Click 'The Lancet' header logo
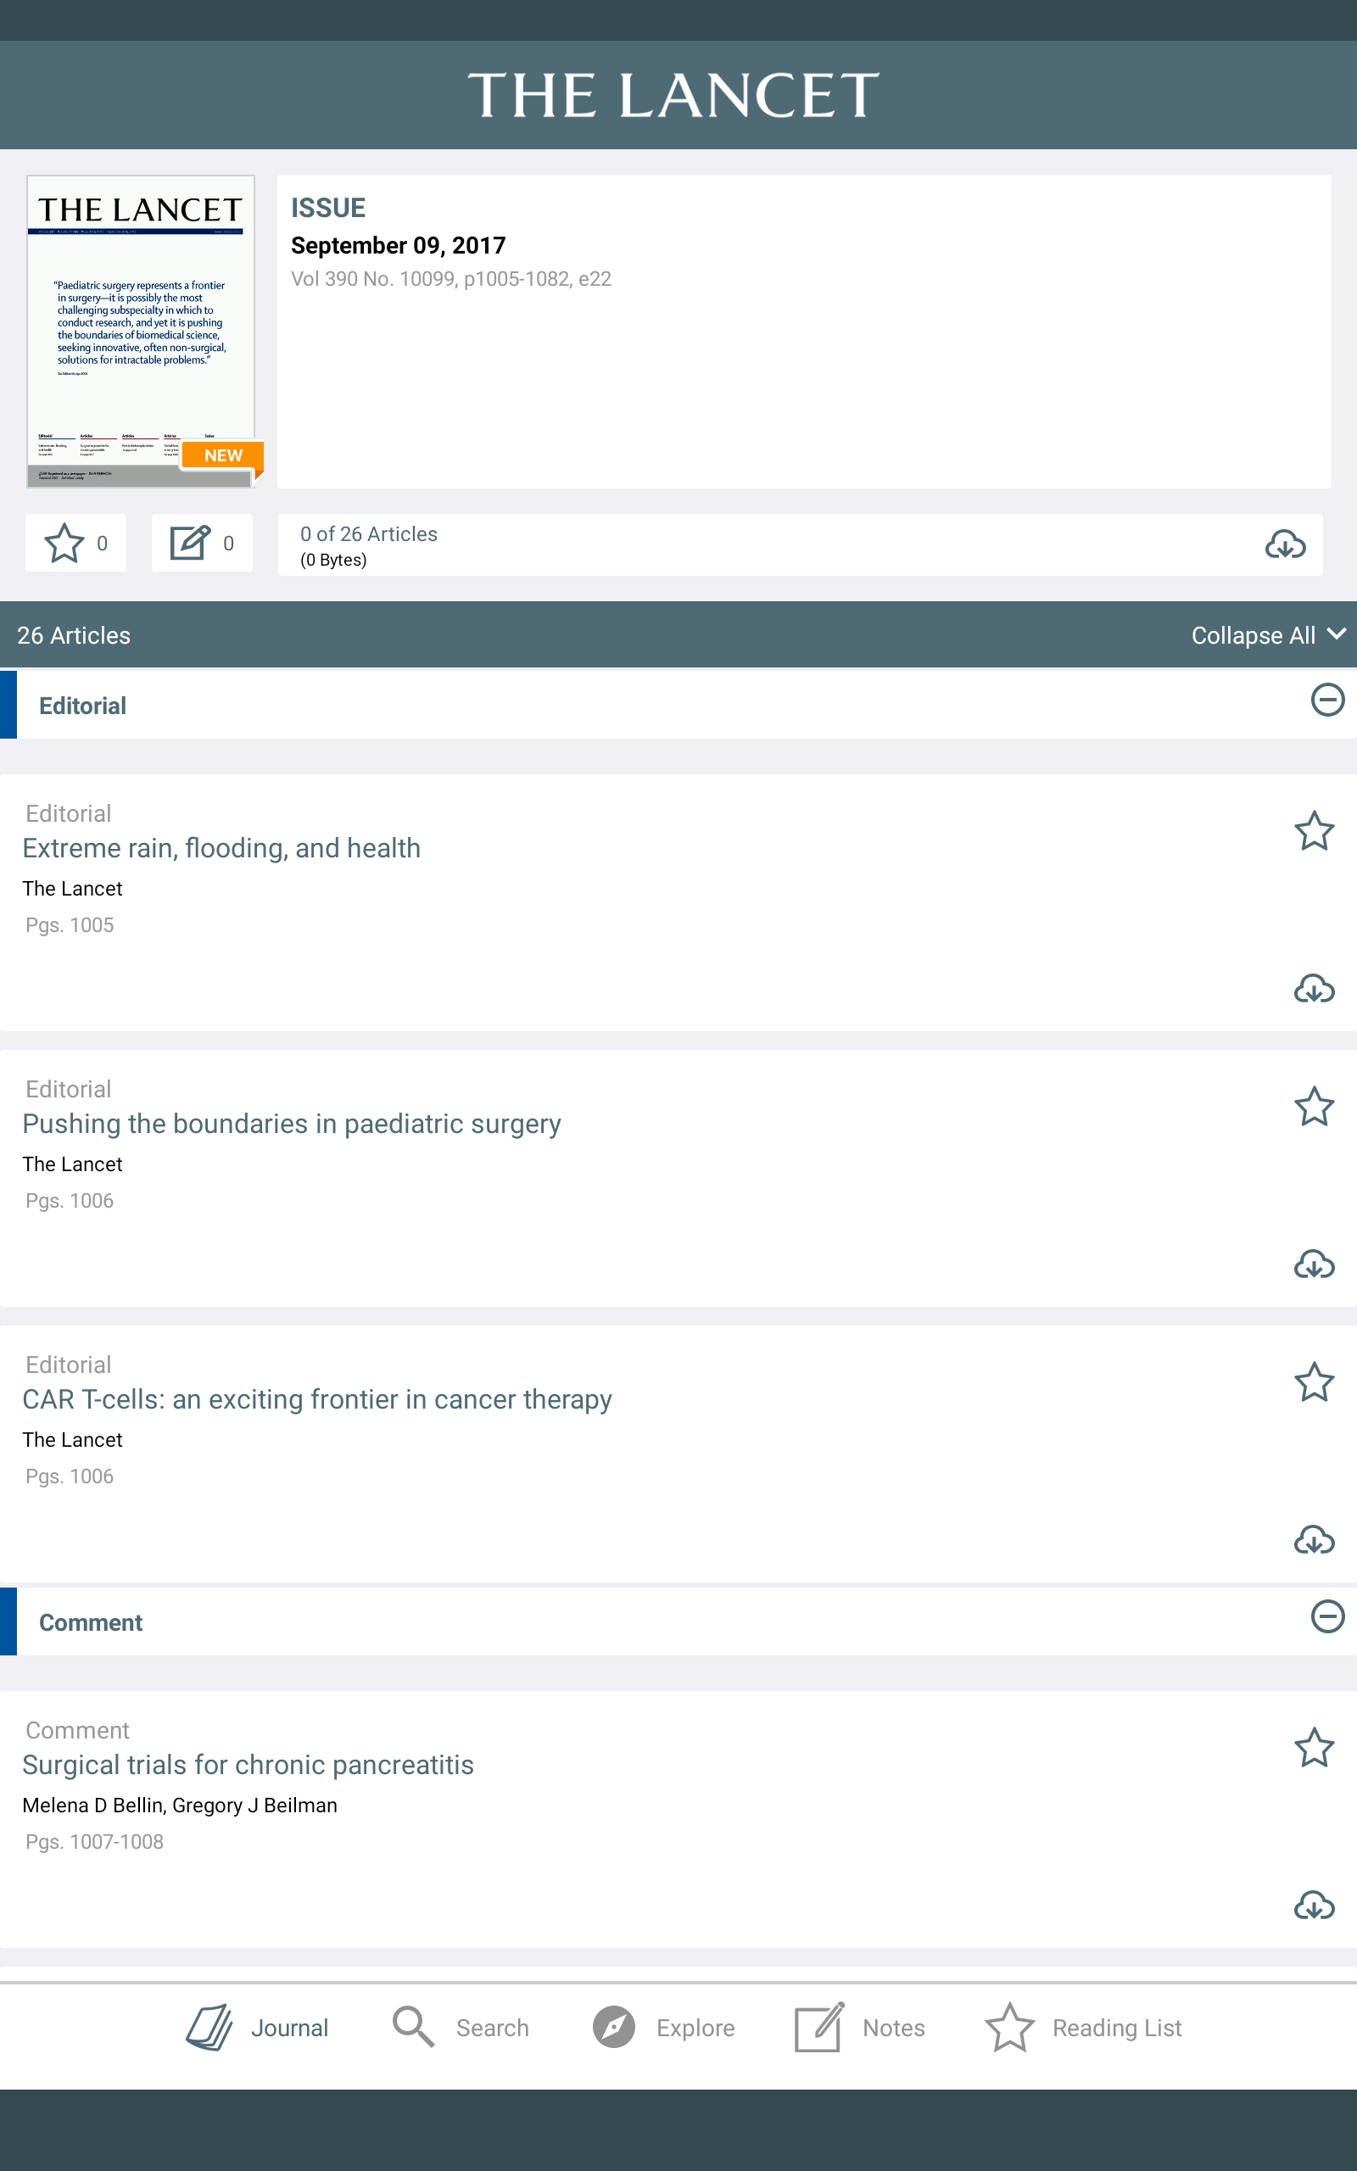1357x2171 pixels. [674, 95]
